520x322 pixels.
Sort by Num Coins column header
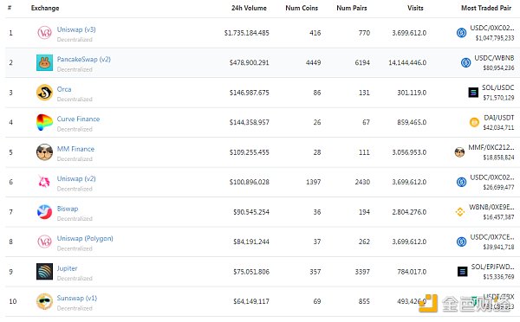click(302, 8)
